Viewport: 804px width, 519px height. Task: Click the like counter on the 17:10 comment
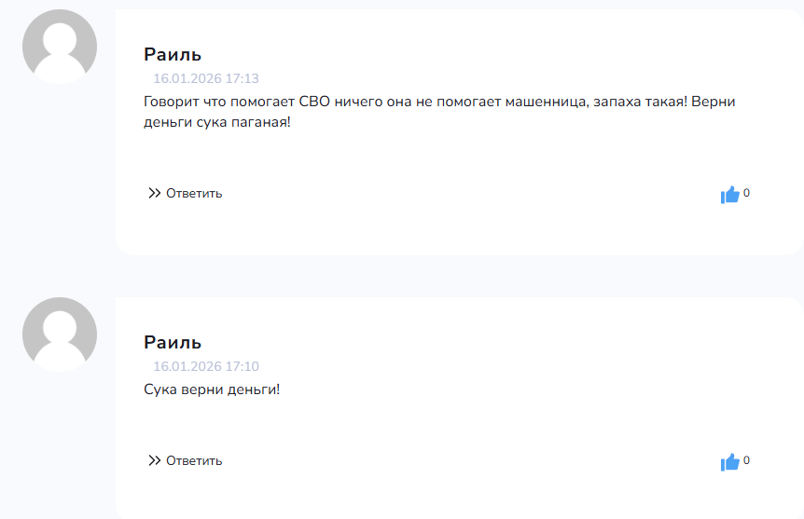(746, 460)
